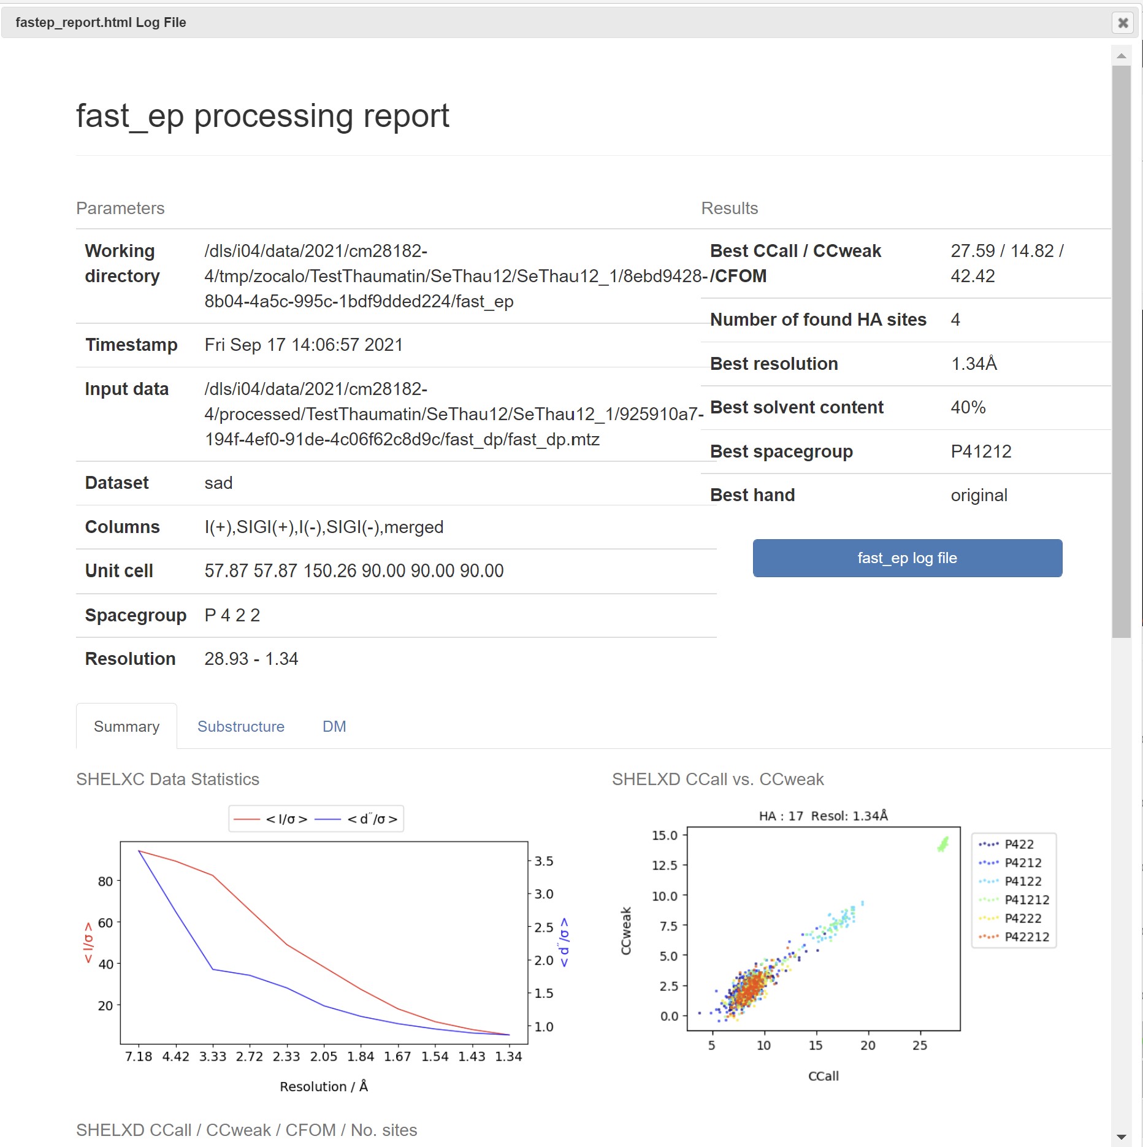Click the Input data file path

click(x=454, y=414)
